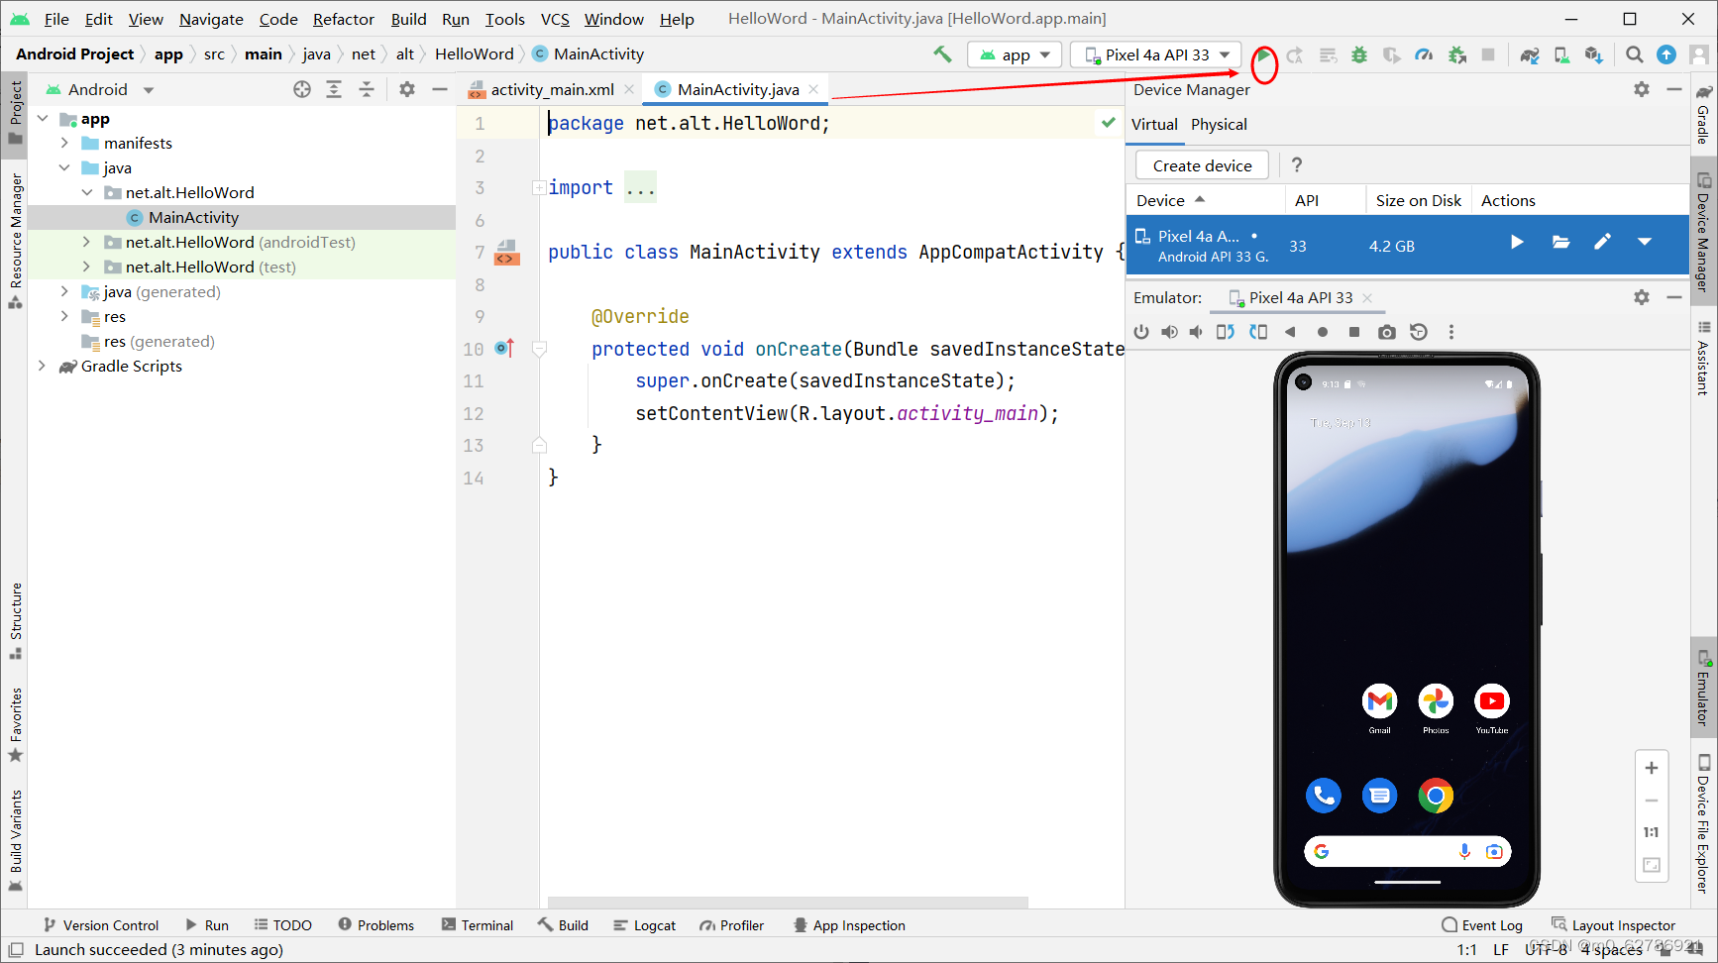1718x963 pixels.
Task: Open the Pixel 4a API 33 device selector
Action: (1155, 54)
